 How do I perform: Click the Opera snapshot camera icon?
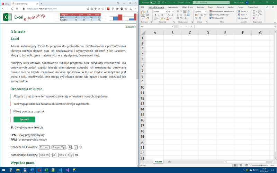click(x=92, y=9)
